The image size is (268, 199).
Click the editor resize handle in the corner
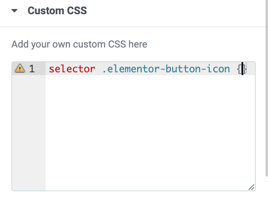(x=251, y=187)
